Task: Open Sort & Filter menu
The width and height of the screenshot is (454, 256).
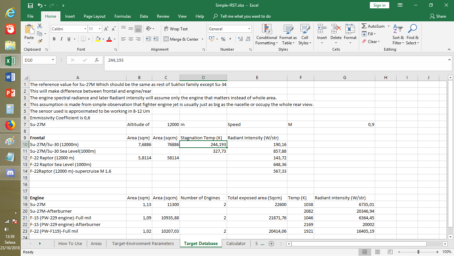Action: pos(398,34)
